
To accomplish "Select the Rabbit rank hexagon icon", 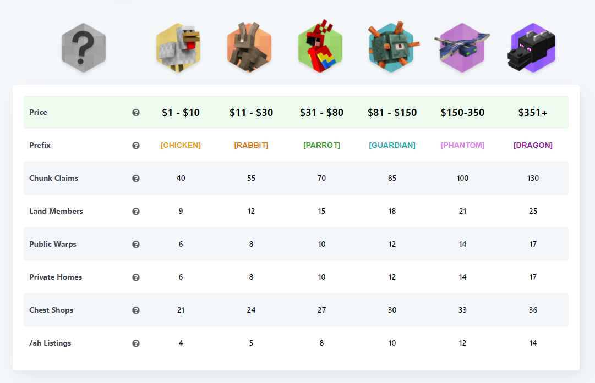I will pos(249,47).
